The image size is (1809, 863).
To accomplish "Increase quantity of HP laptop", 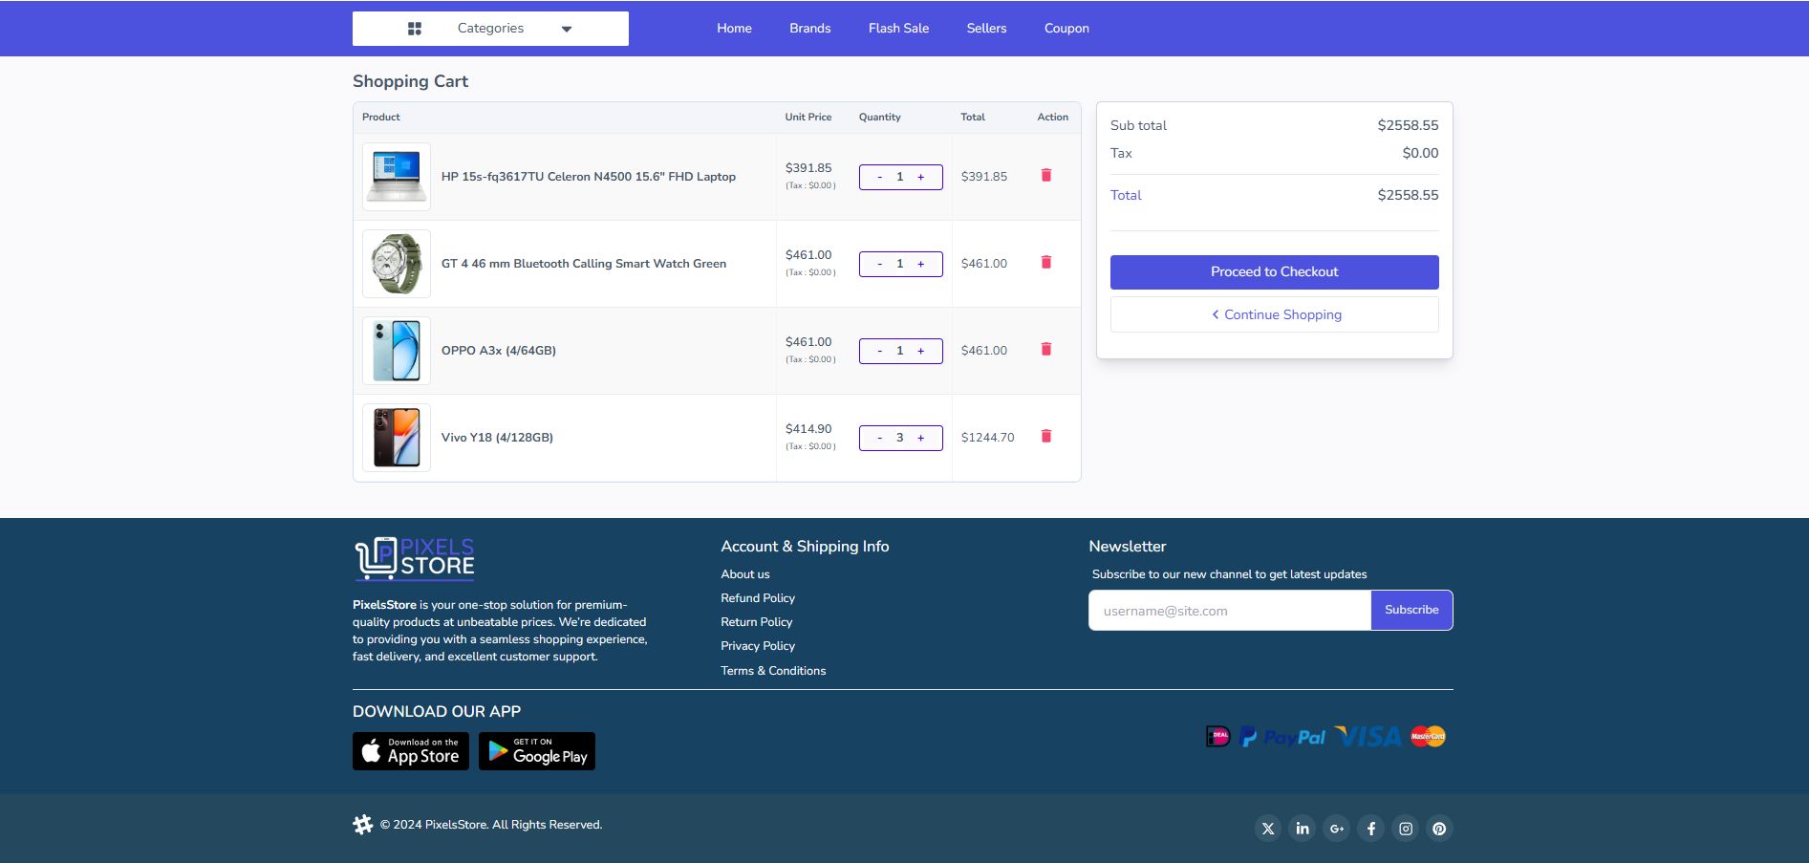I will [921, 177].
